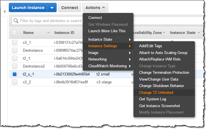The height and width of the screenshot is (130, 208).
Task: Uncheck the t2_u_1 instance checkbox
Action: [x=14, y=74]
